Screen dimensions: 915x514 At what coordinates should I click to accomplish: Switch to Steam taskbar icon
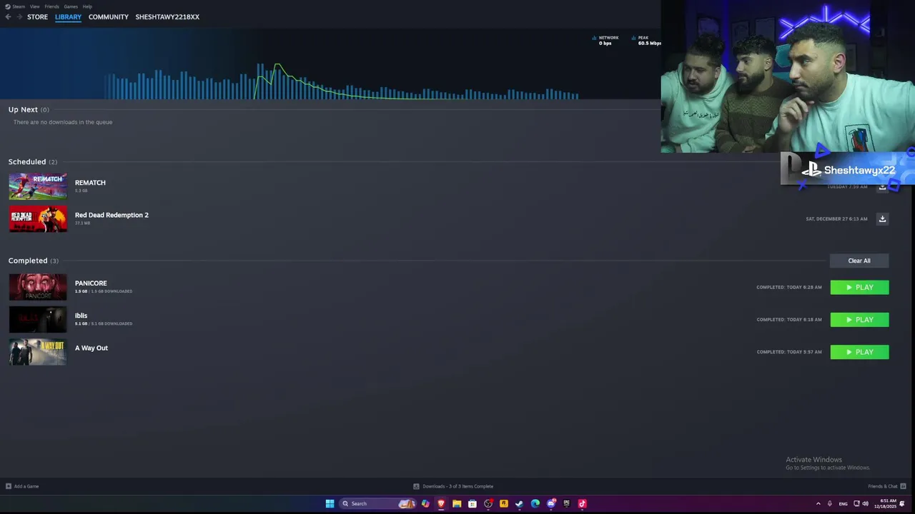pyautogui.click(x=520, y=503)
